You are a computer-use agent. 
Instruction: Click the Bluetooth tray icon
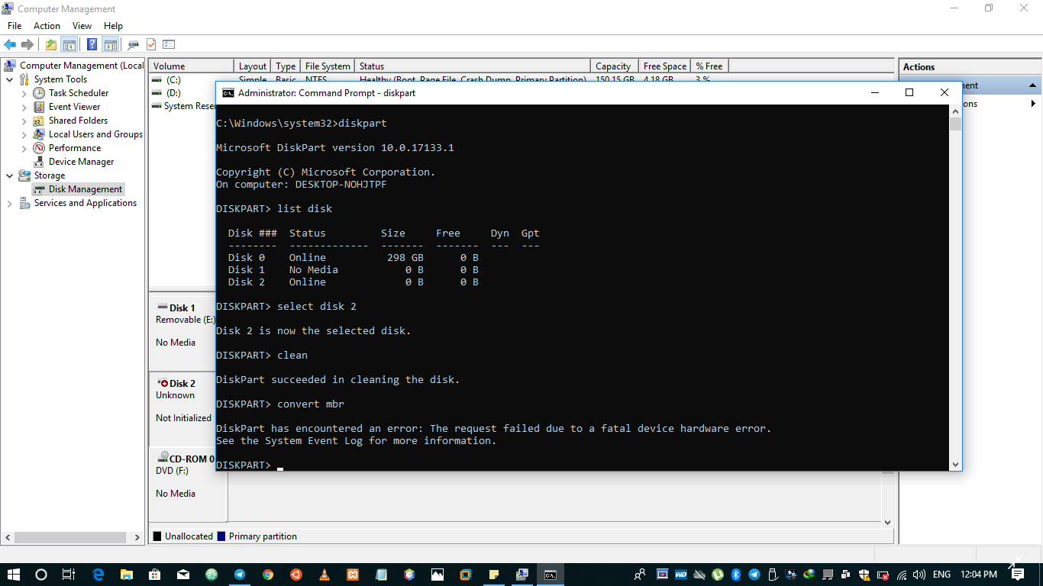tap(737, 575)
